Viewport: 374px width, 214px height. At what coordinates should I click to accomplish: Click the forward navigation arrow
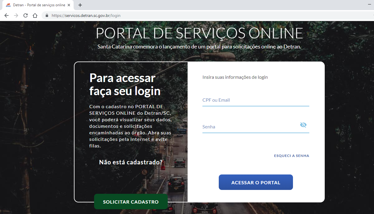pyautogui.click(x=16, y=15)
